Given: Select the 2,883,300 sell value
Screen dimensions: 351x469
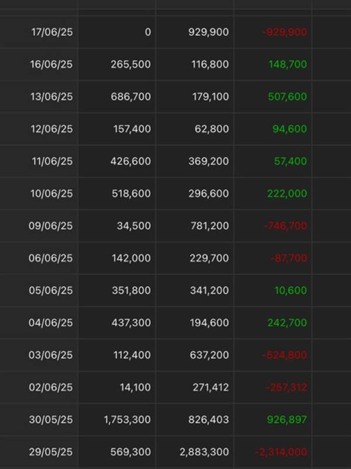Looking at the screenshot, I should (204, 452).
